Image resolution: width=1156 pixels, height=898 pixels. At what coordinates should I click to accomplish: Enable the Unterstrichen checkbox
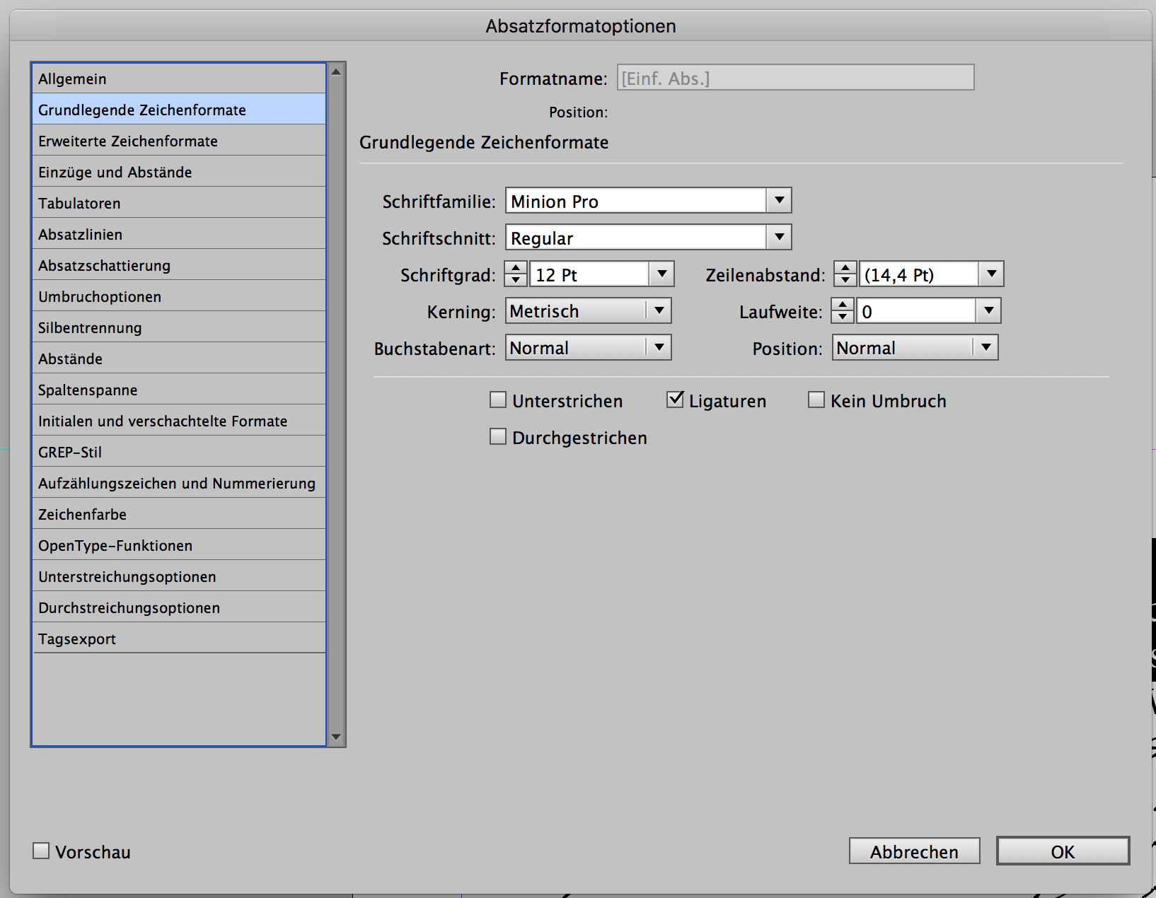pos(498,400)
